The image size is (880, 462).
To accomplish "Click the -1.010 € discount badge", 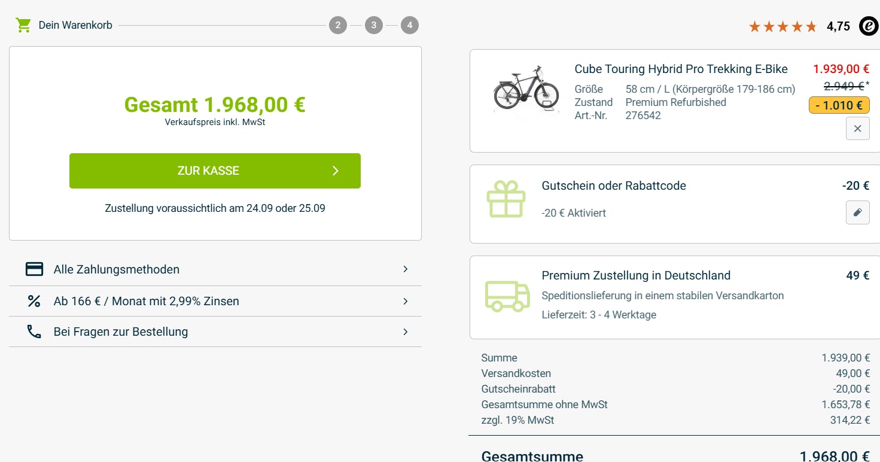I will coord(839,105).
